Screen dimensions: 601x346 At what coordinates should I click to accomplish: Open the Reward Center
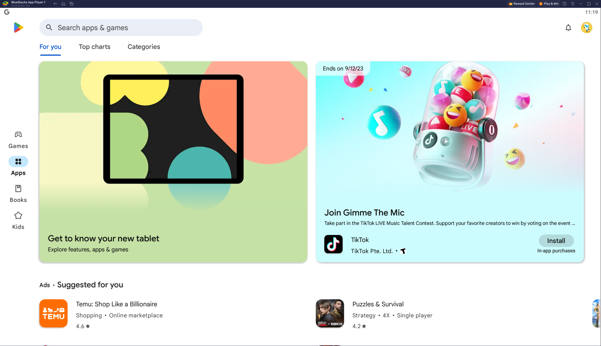[521, 4]
